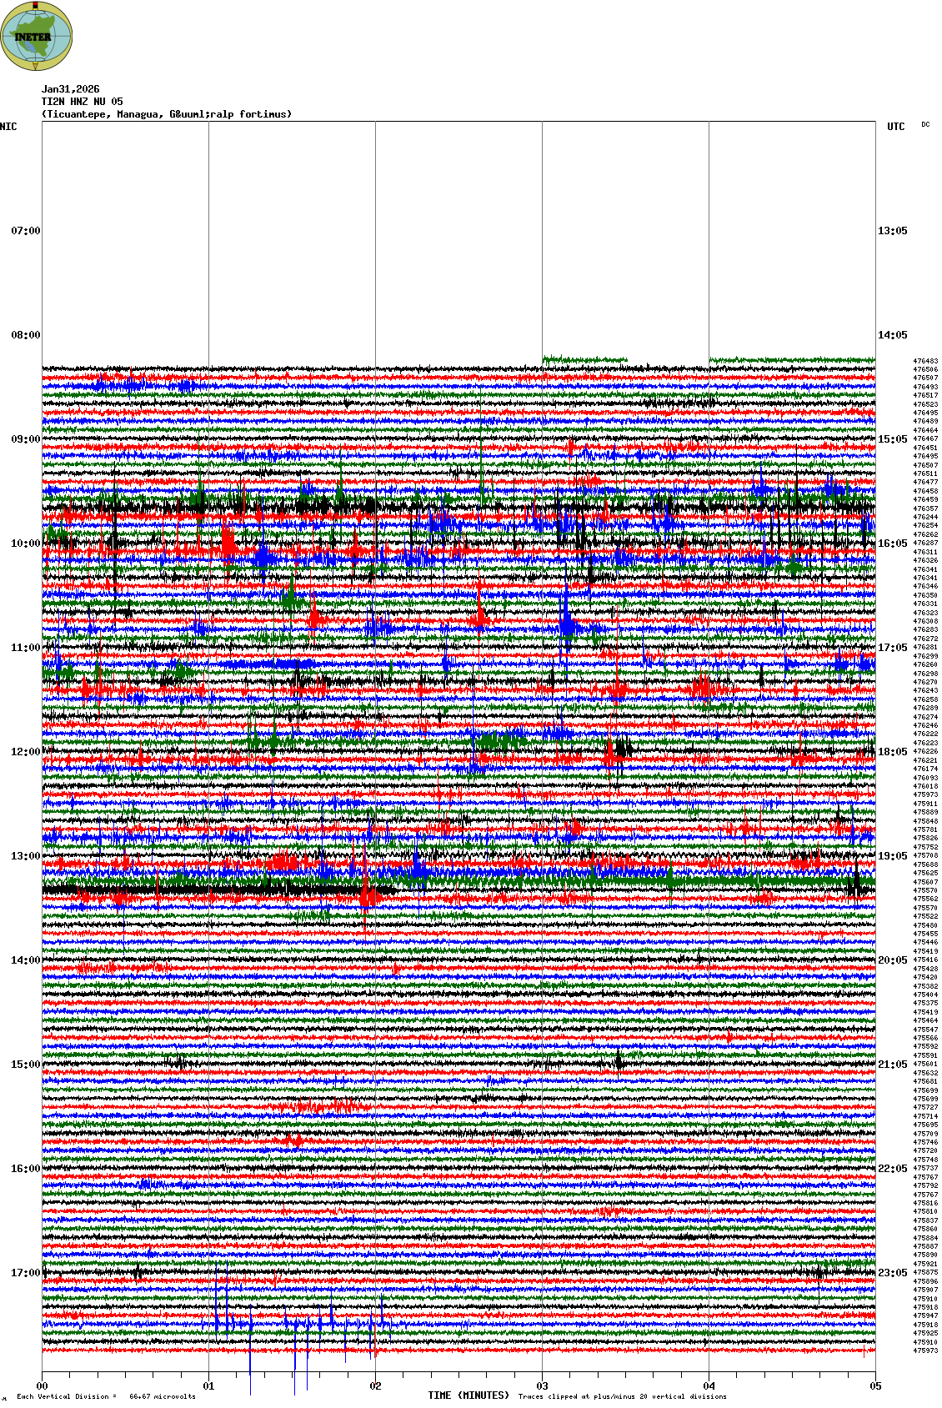Select the 10:00 local time marker
This screenshot has width=942, height=1408.
(25, 544)
